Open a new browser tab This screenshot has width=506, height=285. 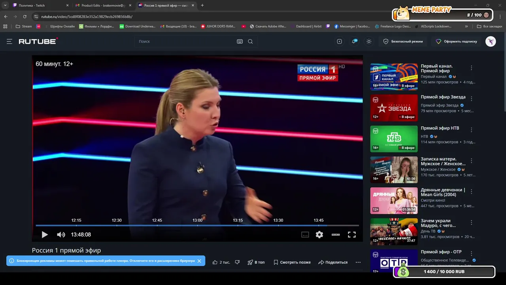click(x=202, y=6)
